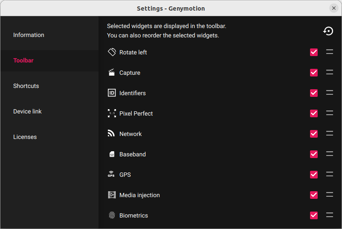Reset toolbar widgets to default
The height and width of the screenshot is (229, 342).
328,31
